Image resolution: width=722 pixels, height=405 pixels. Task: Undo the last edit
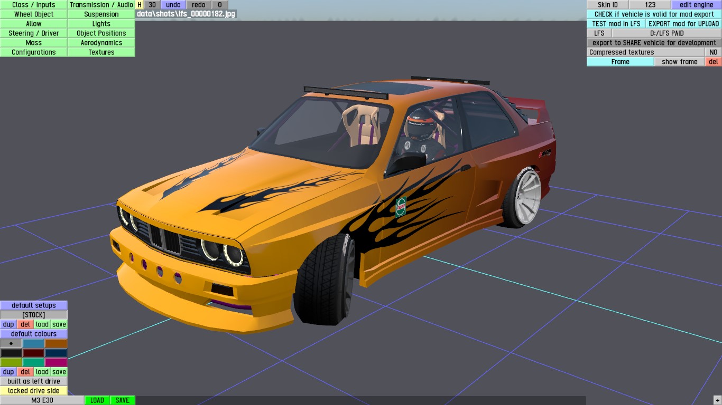tap(173, 5)
